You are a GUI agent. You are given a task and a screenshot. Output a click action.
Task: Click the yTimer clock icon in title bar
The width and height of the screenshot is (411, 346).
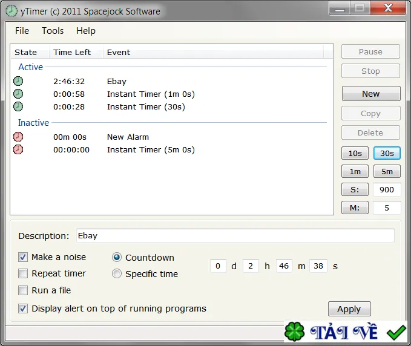point(12,11)
